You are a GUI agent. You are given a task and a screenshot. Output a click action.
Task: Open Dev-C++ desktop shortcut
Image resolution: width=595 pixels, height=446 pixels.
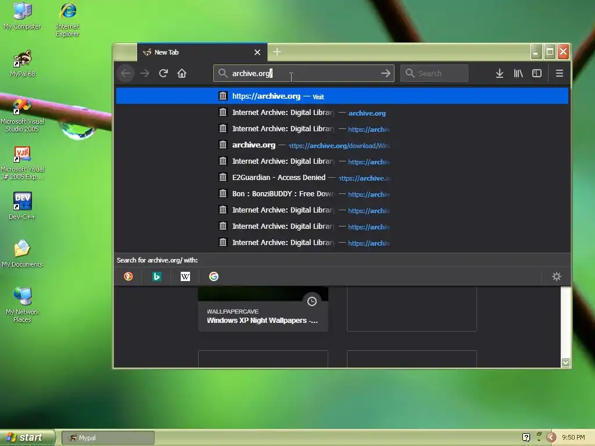[x=23, y=206]
